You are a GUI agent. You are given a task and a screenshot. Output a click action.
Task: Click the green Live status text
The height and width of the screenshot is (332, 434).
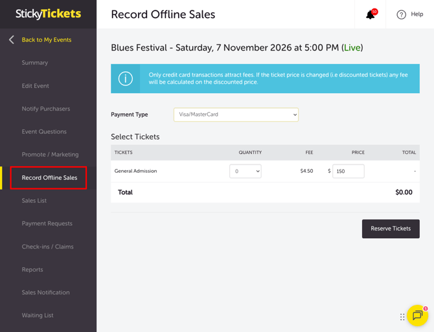(x=352, y=47)
